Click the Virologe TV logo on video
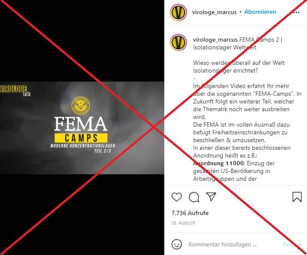This screenshot has width=307, height=255. 15,91
